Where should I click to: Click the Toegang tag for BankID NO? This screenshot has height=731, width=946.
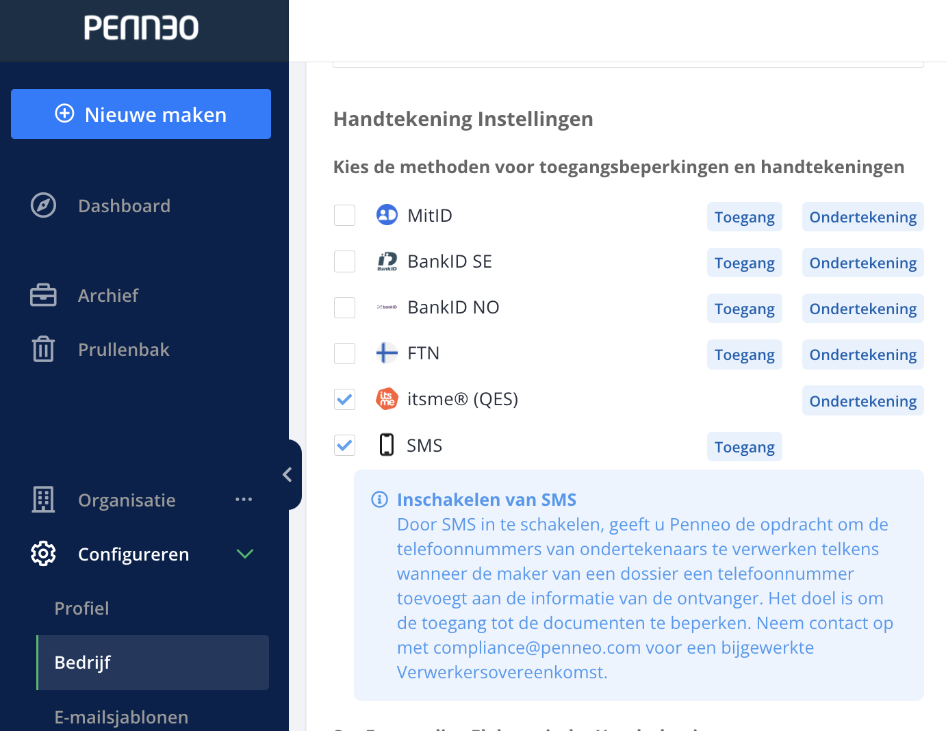745,309
